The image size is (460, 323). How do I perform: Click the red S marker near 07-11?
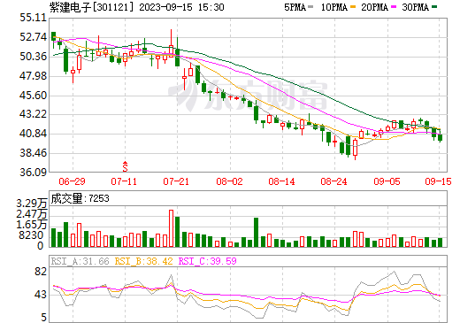pyautogui.click(x=125, y=166)
